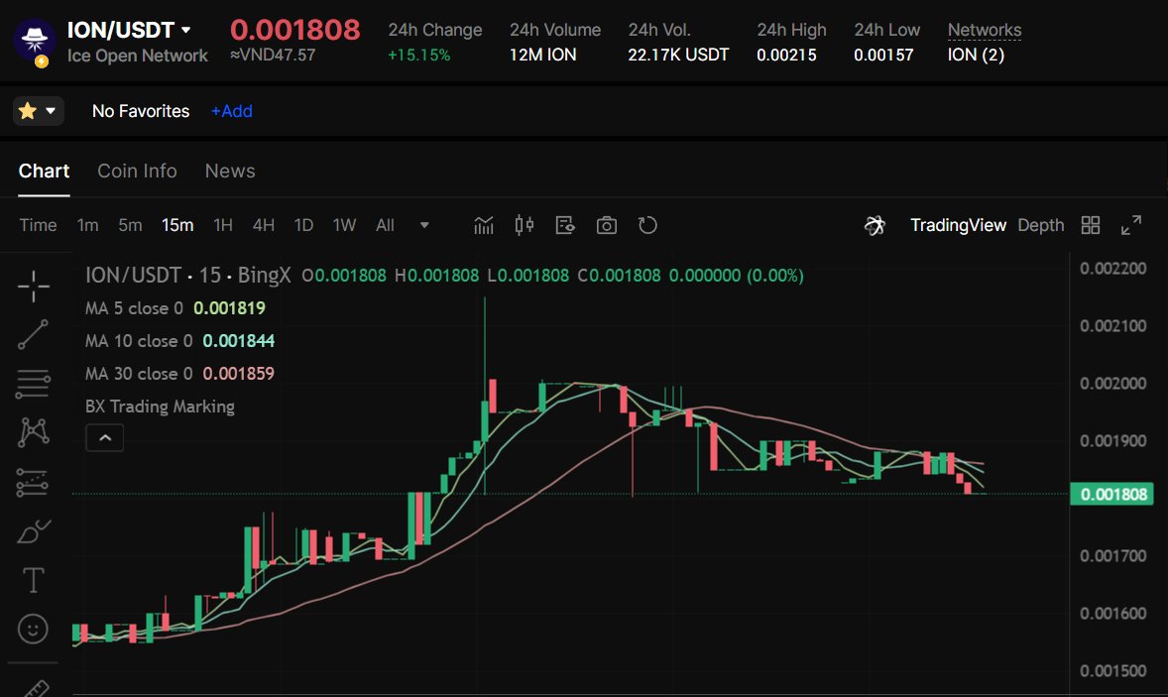Viewport: 1168px width, 697px height.
Task: Select the 1H timeframe
Action: [x=223, y=225]
